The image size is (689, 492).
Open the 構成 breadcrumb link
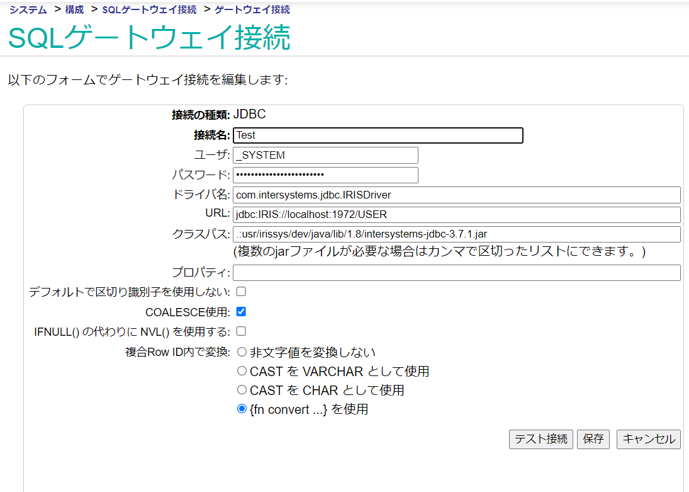[x=74, y=10]
